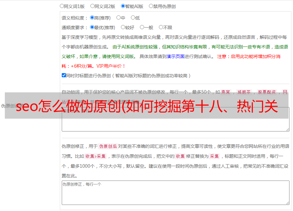Select 禁用伪原创 radio option
Viewport: 293px width, 211px height.
[151, 6]
